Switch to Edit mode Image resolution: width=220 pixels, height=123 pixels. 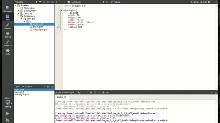(8, 17)
